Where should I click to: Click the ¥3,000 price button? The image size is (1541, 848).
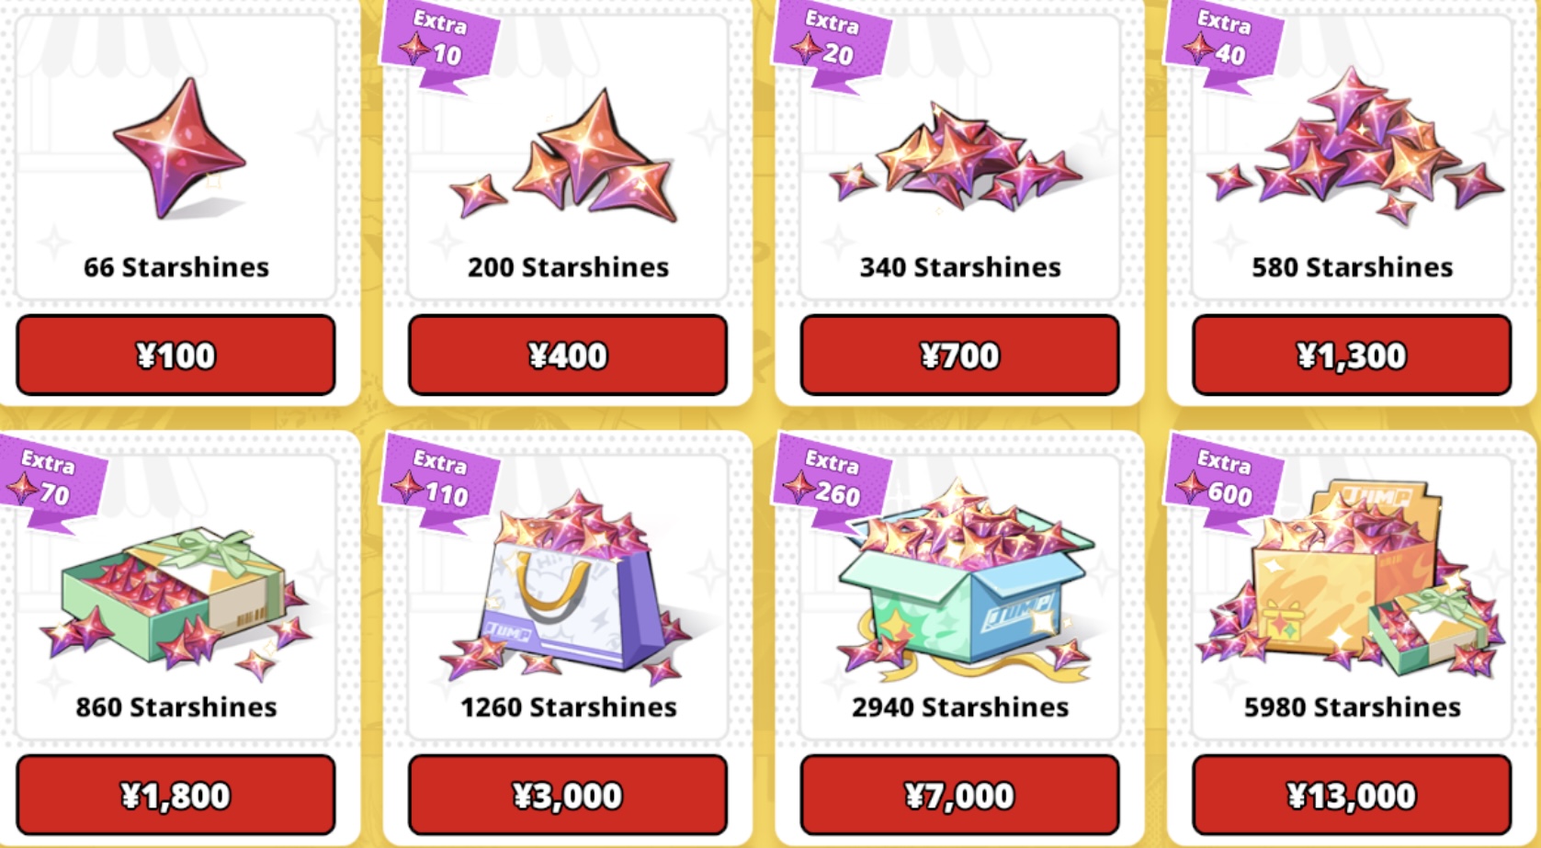pyautogui.click(x=568, y=796)
